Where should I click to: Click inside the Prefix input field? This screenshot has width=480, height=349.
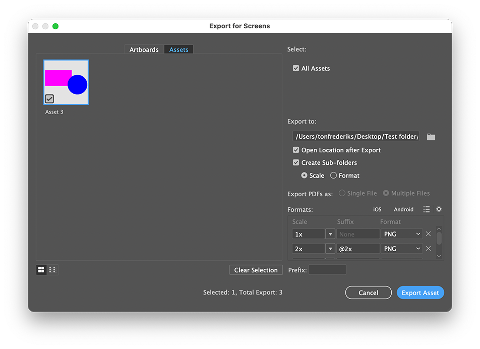327,270
